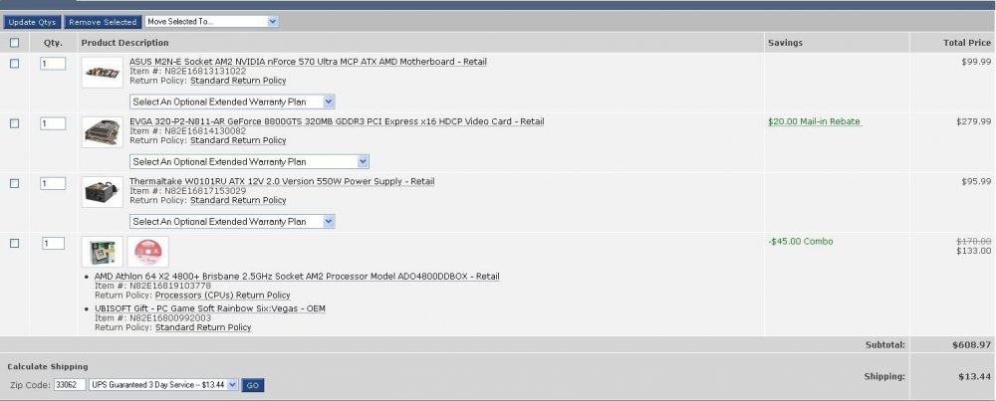View Processors (CPUs) Return Policy link

pos(223,296)
